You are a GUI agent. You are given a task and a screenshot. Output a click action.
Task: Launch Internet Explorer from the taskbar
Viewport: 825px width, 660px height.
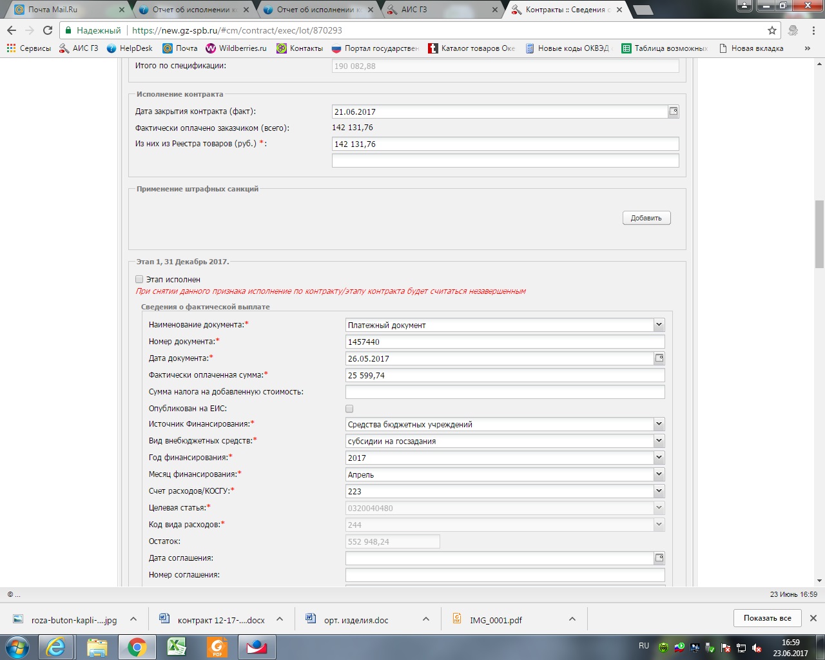tap(56, 646)
